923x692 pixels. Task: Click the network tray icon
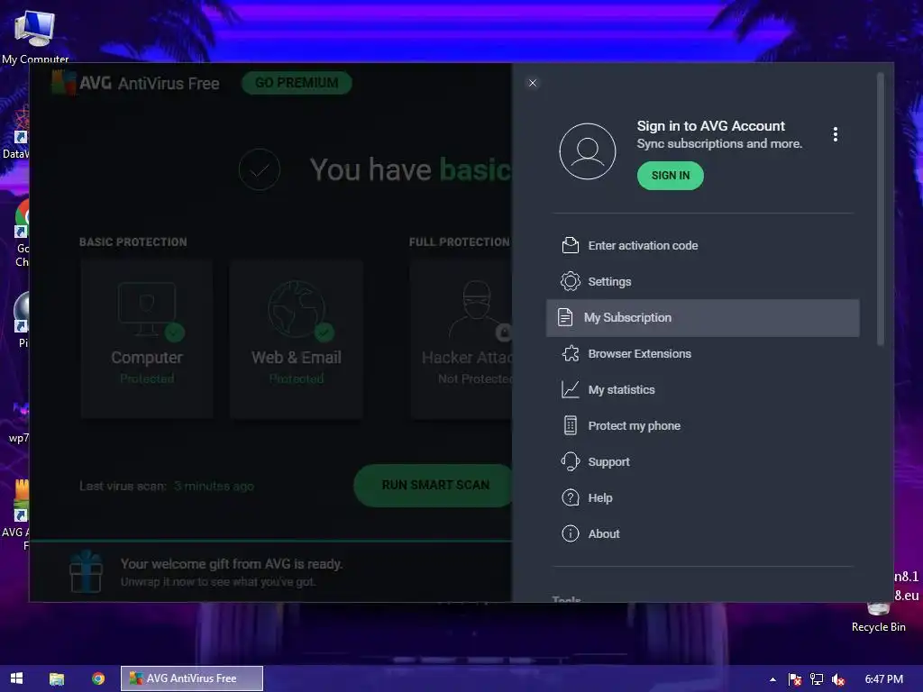(817, 679)
